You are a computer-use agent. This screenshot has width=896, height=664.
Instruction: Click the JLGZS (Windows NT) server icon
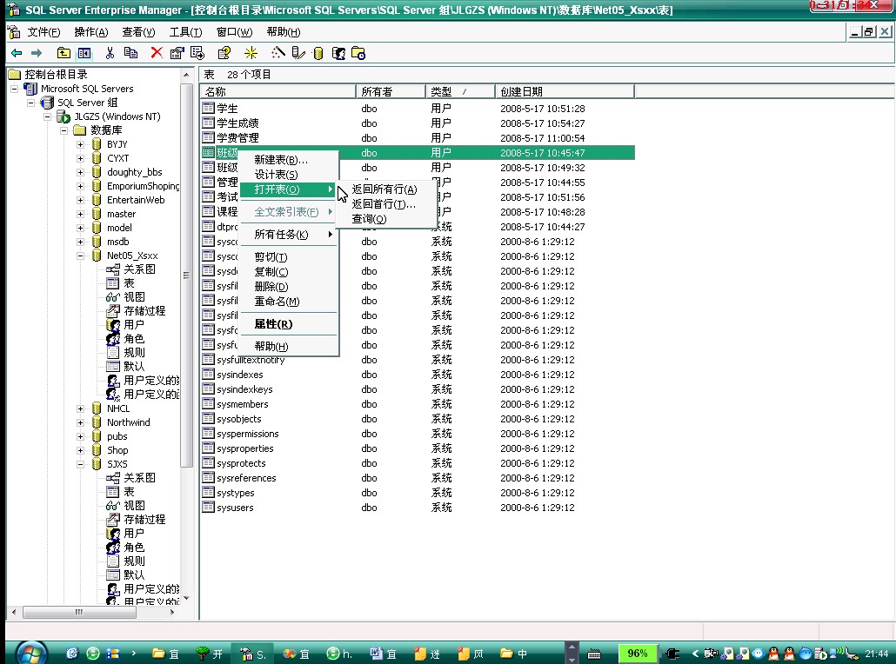63,116
